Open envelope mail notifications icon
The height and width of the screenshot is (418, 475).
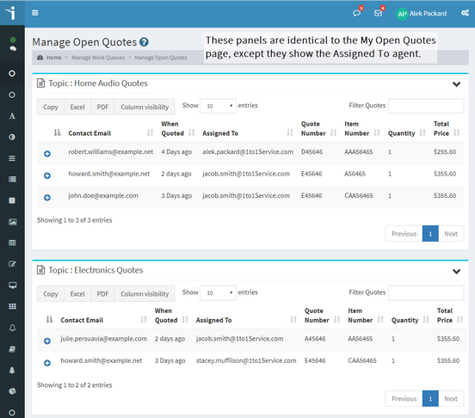coord(378,13)
